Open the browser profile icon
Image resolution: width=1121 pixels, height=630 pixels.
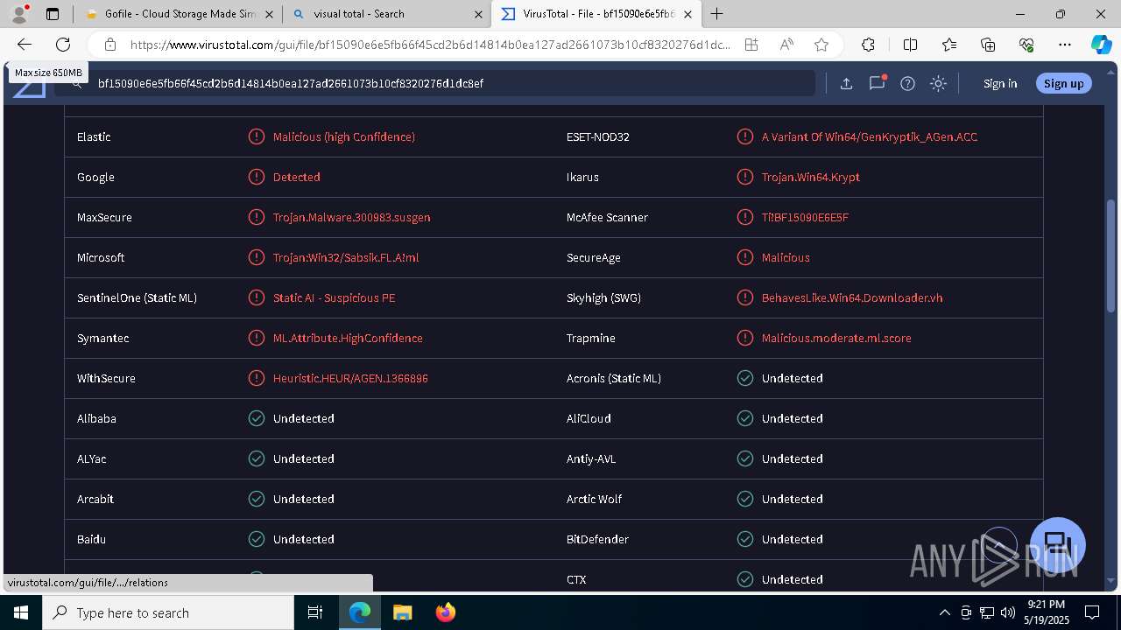[x=19, y=13]
